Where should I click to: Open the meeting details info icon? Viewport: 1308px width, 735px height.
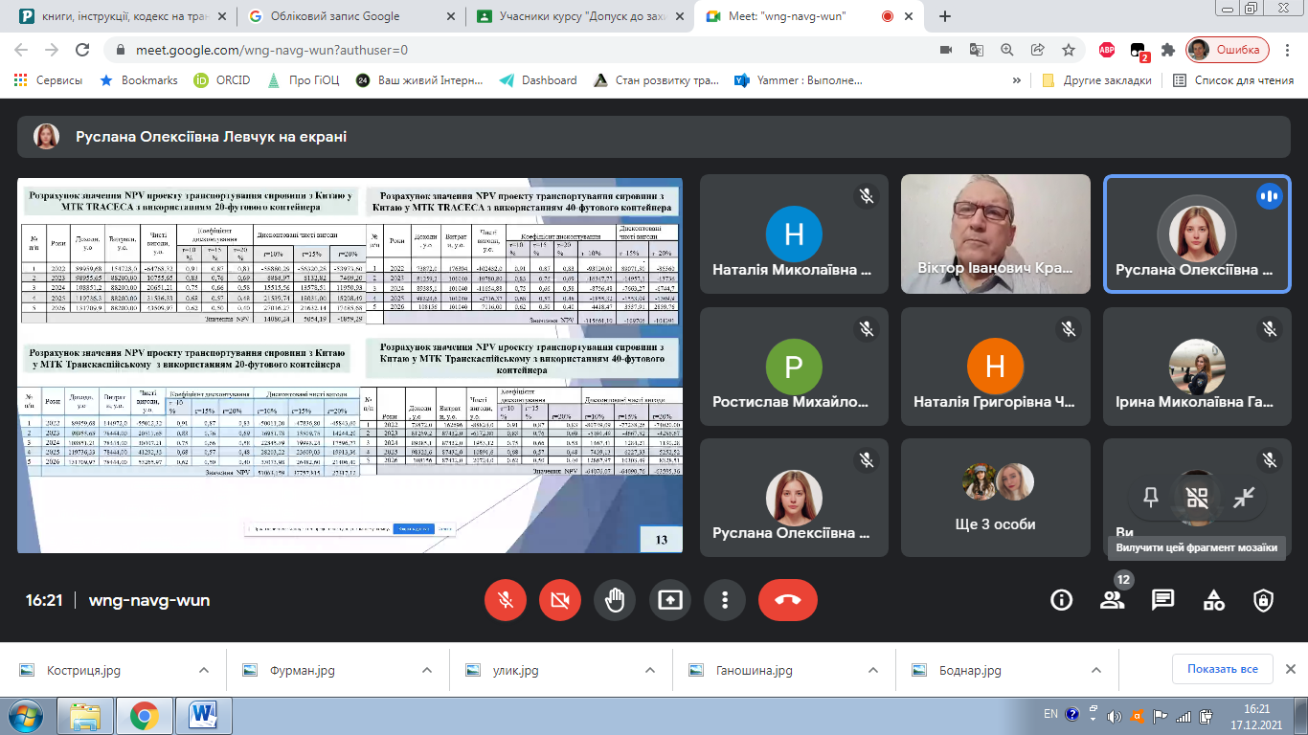point(1061,600)
